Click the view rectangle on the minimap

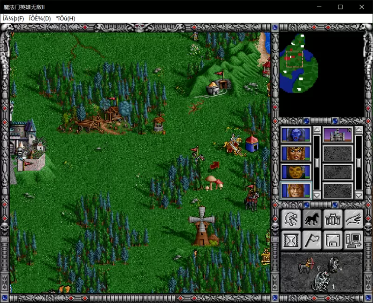click(295, 59)
